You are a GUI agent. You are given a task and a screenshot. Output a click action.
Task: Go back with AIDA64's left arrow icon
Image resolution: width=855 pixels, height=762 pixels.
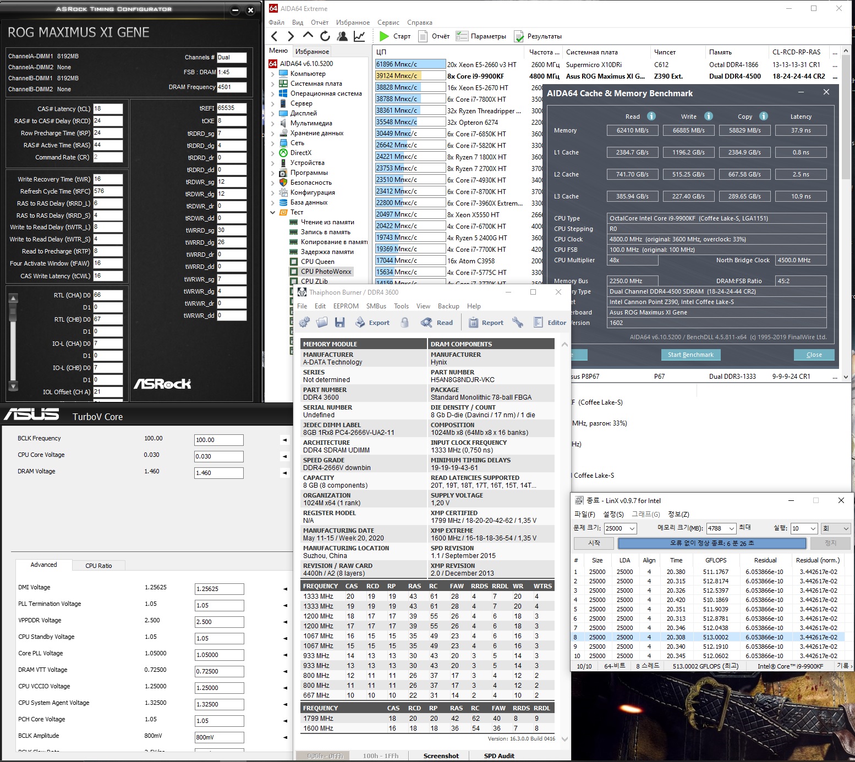point(275,36)
